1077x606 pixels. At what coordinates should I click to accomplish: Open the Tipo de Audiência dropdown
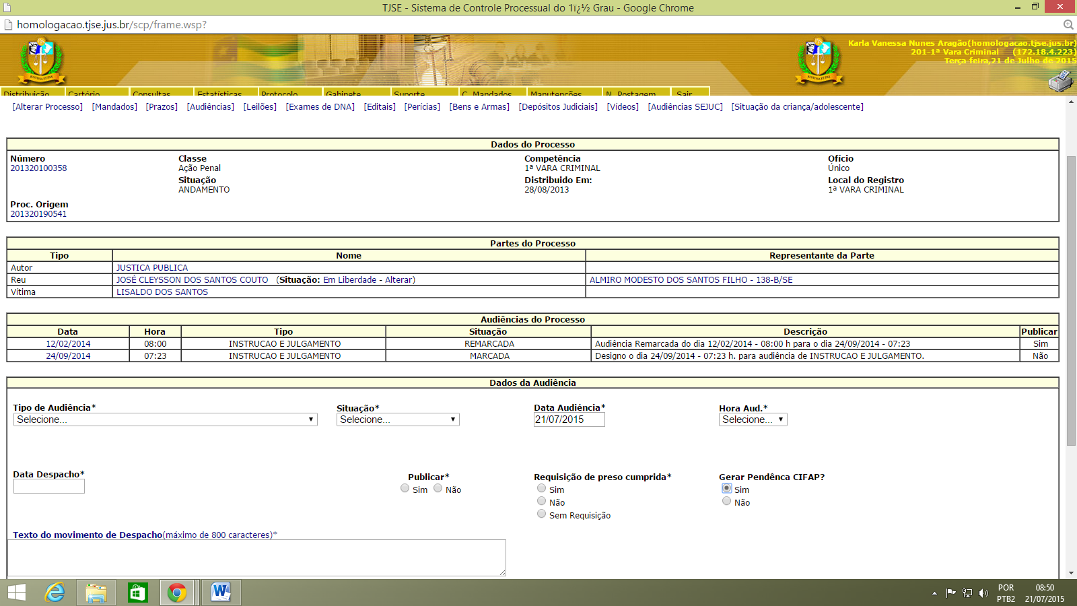(165, 419)
